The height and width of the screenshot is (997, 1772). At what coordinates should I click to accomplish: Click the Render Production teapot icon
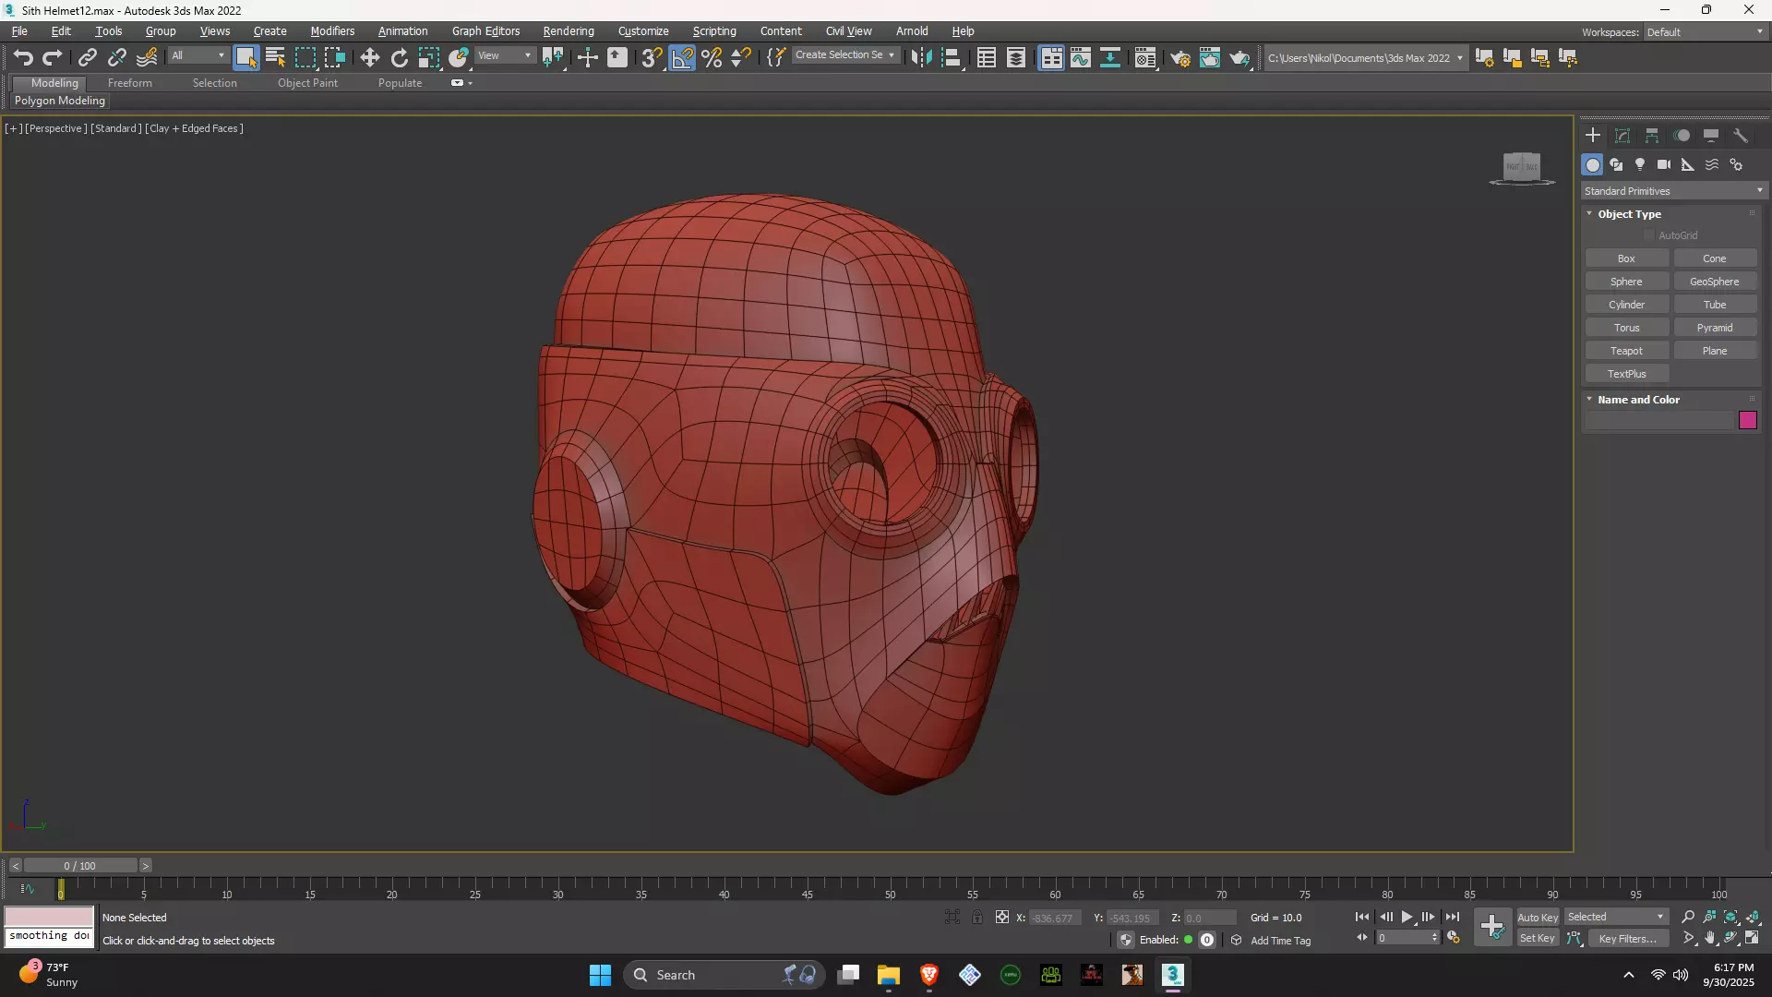[1239, 57]
